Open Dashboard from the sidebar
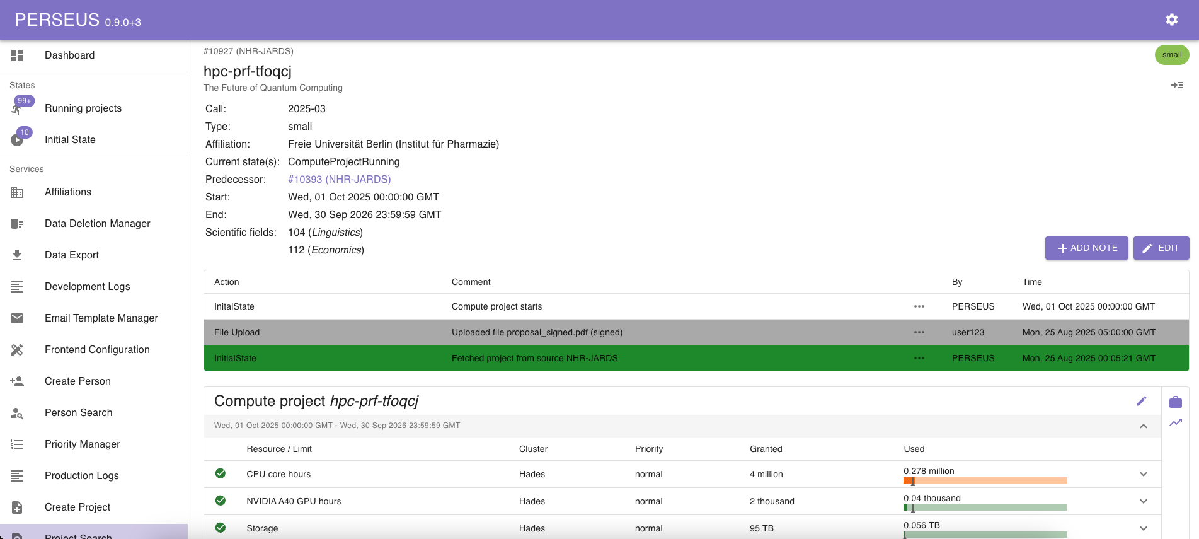Image resolution: width=1199 pixels, height=539 pixels. click(69, 55)
